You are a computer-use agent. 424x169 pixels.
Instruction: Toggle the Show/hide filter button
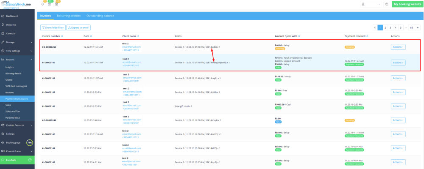point(53,27)
